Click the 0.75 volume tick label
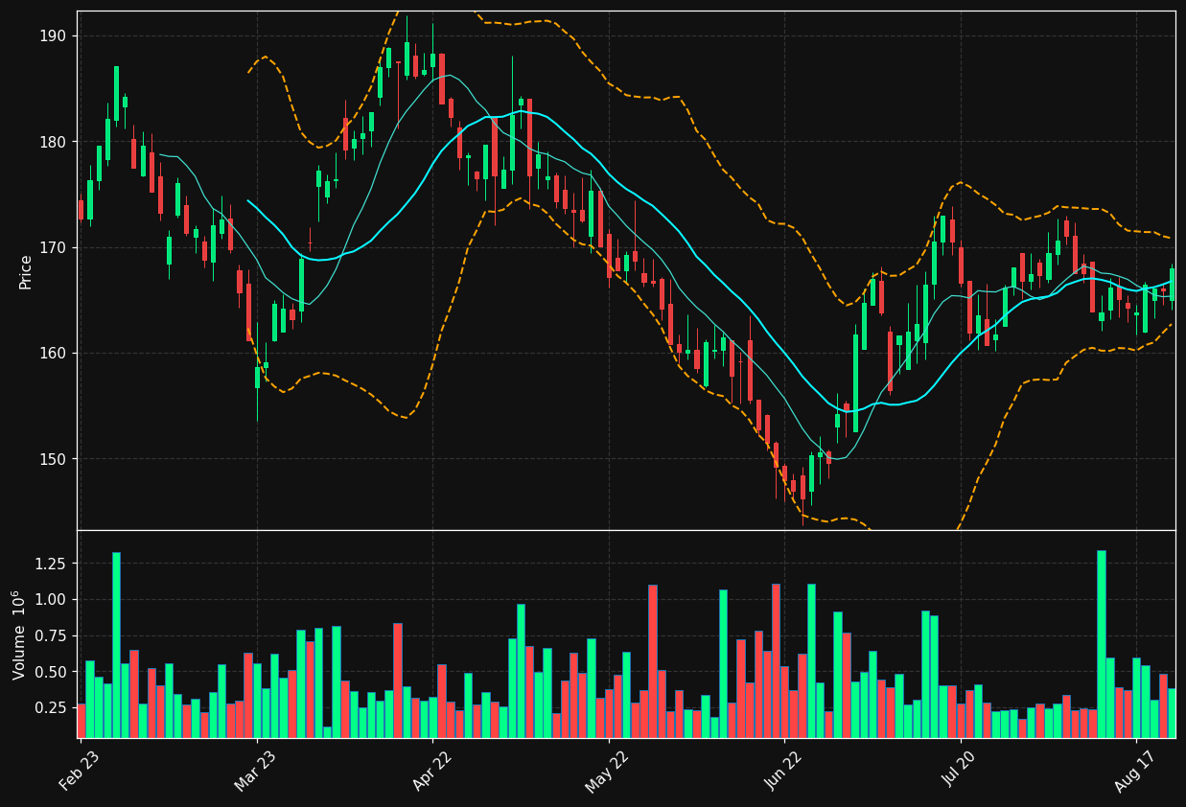Image resolution: width=1186 pixels, height=807 pixels. [x=51, y=635]
